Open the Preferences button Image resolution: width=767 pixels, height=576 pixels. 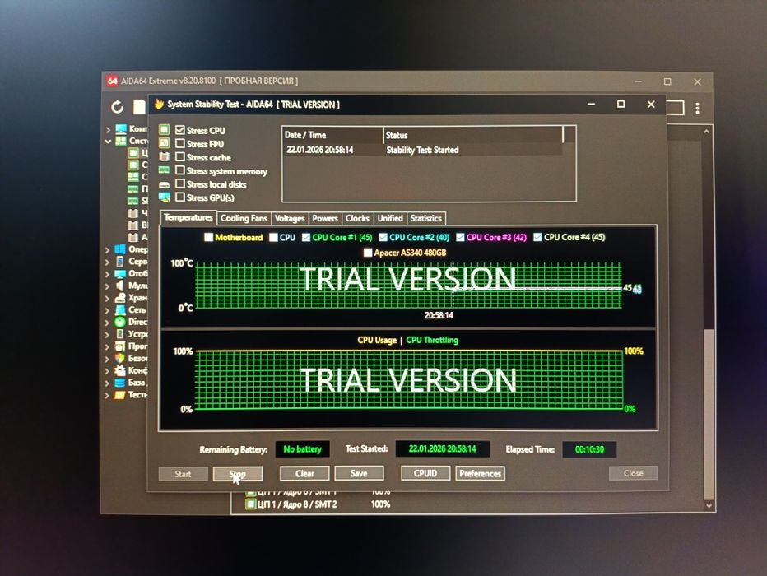tap(481, 473)
